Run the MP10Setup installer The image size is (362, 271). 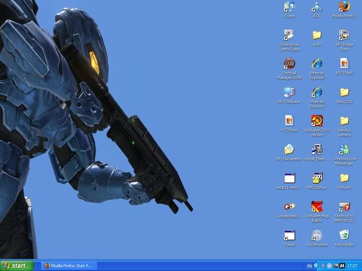coord(317,181)
